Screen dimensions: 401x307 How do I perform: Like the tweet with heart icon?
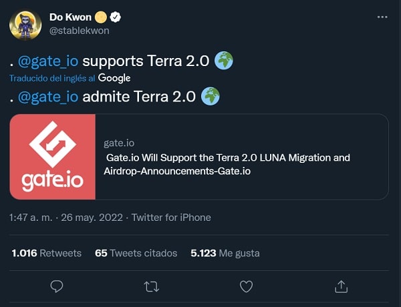pos(246,286)
